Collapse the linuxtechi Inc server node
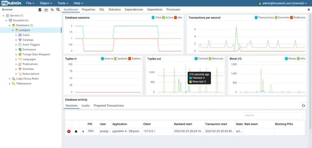This screenshot has width=312, height=148. click(x=6, y=20)
